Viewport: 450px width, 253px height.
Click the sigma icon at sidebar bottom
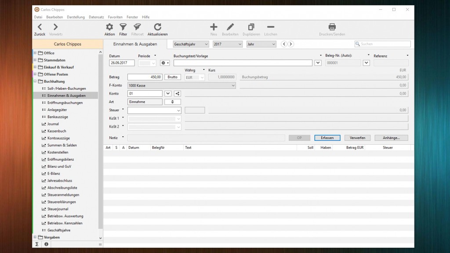[x=37, y=244]
